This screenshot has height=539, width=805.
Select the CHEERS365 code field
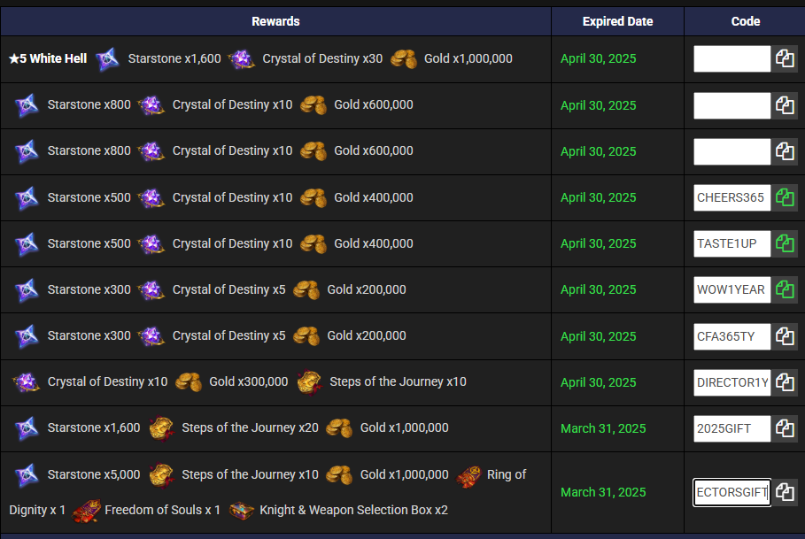(731, 197)
